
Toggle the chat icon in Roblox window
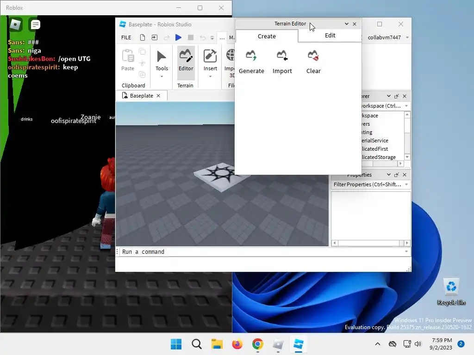click(x=35, y=24)
